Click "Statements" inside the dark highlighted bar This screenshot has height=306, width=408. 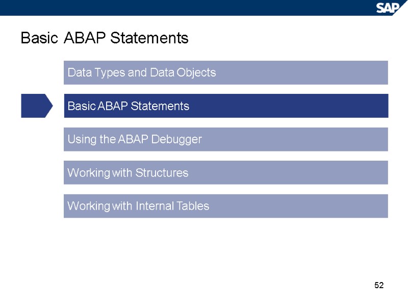160,106
